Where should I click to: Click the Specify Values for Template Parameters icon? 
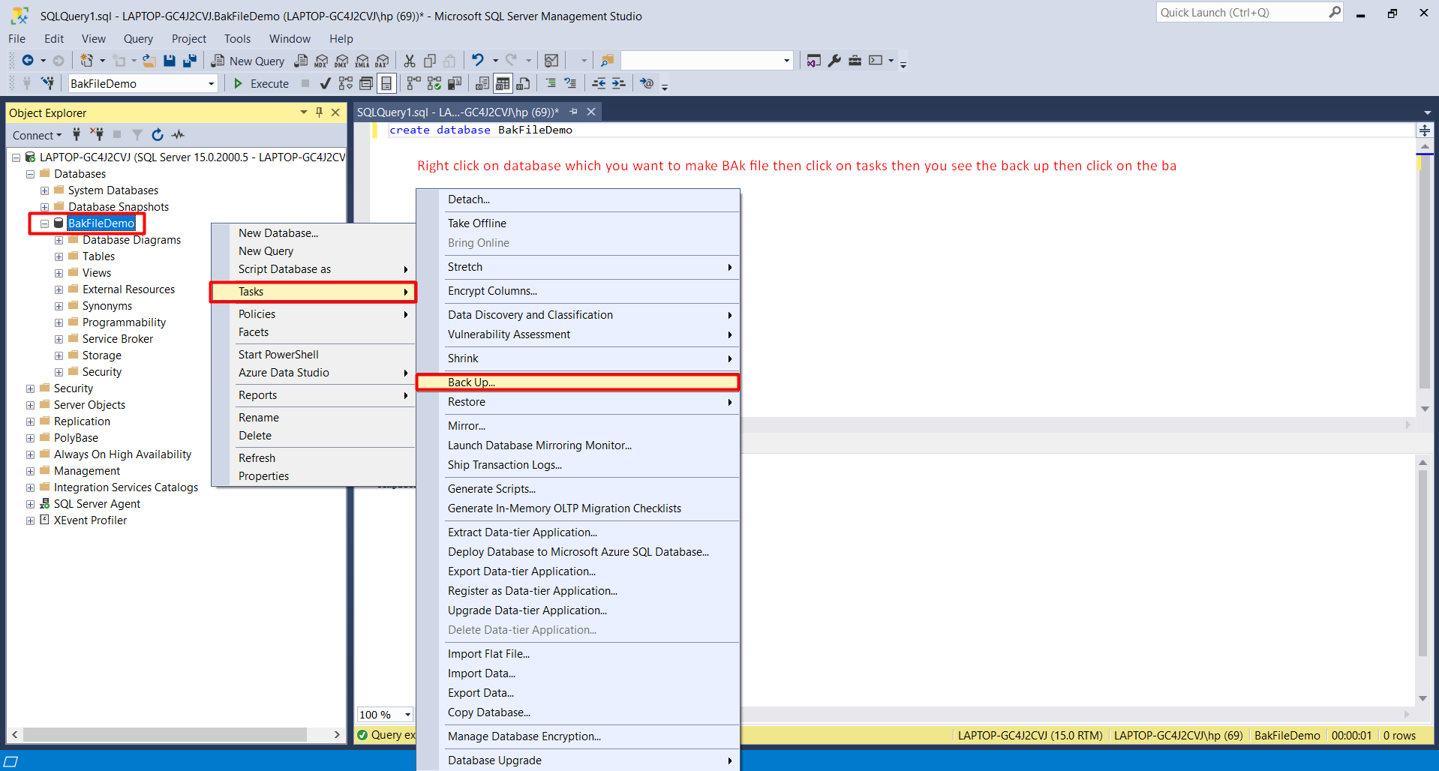(647, 83)
